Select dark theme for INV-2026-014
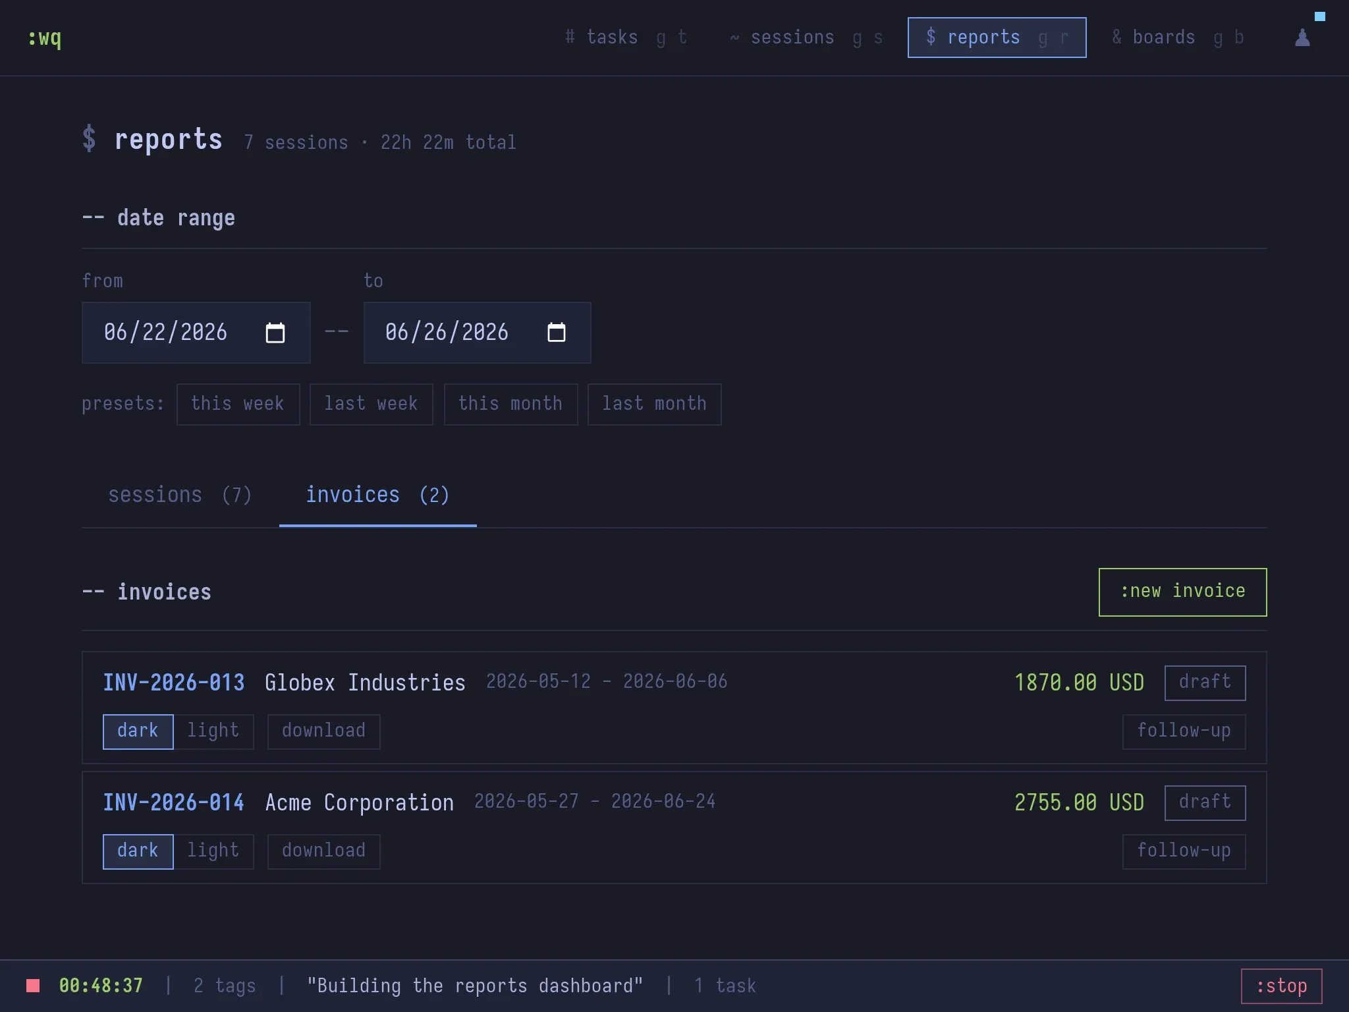Viewport: 1349px width, 1012px height. pyautogui.click(x=138, y=851)
